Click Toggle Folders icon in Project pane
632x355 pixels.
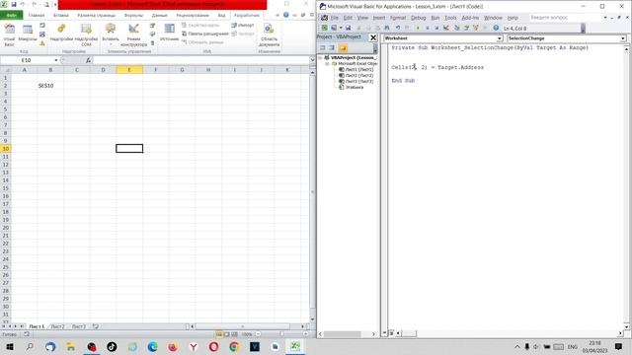click(x=343, y=48)
